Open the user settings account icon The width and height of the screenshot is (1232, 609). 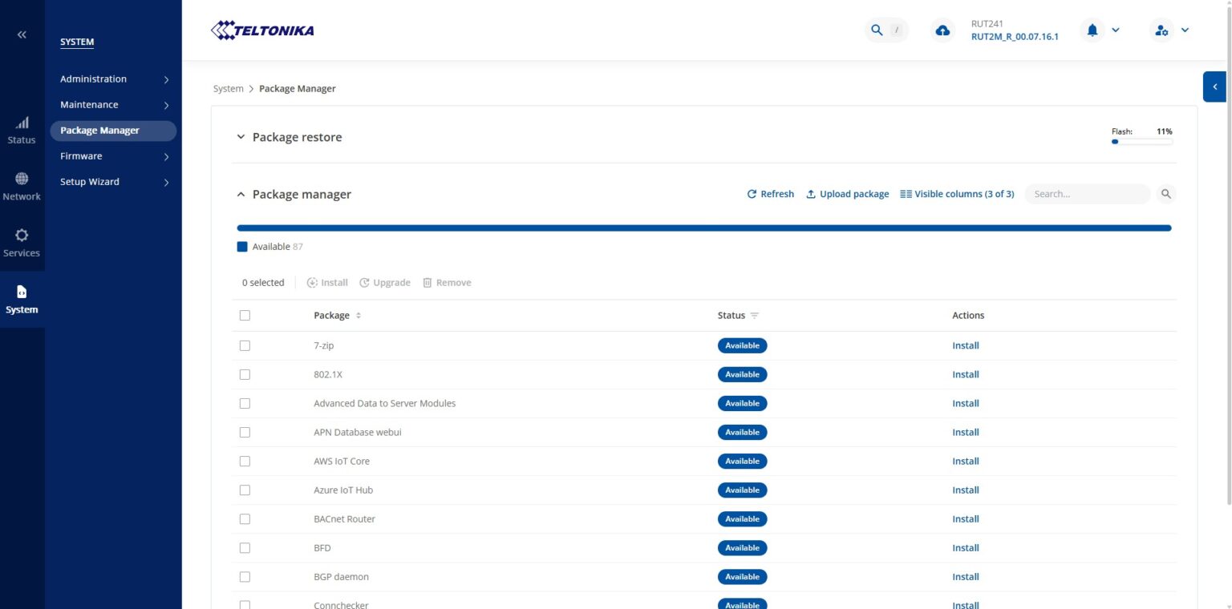pyautogui.click(x=1160, y=30)
